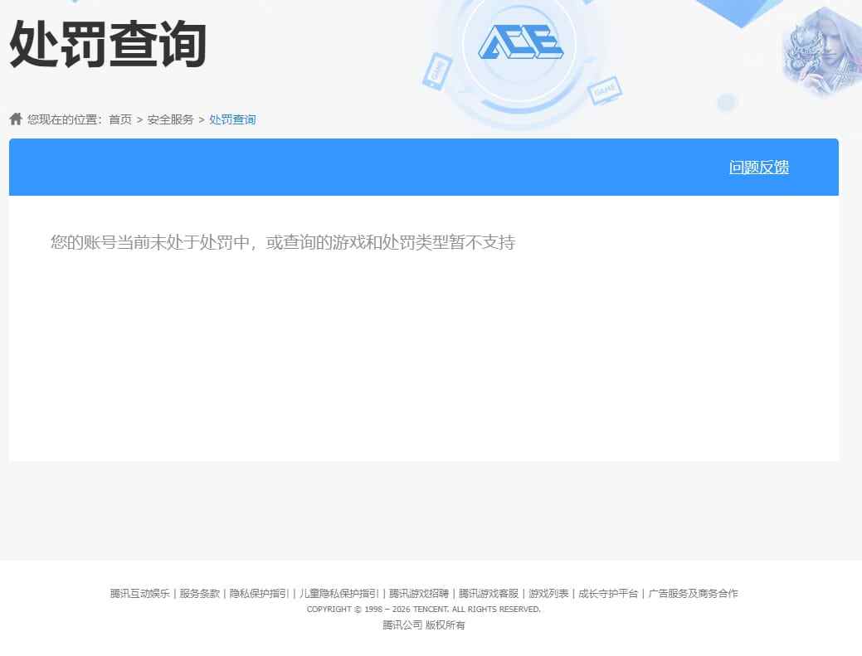Open the 腾讯互动娱乐 footer link

click(141, 594)
